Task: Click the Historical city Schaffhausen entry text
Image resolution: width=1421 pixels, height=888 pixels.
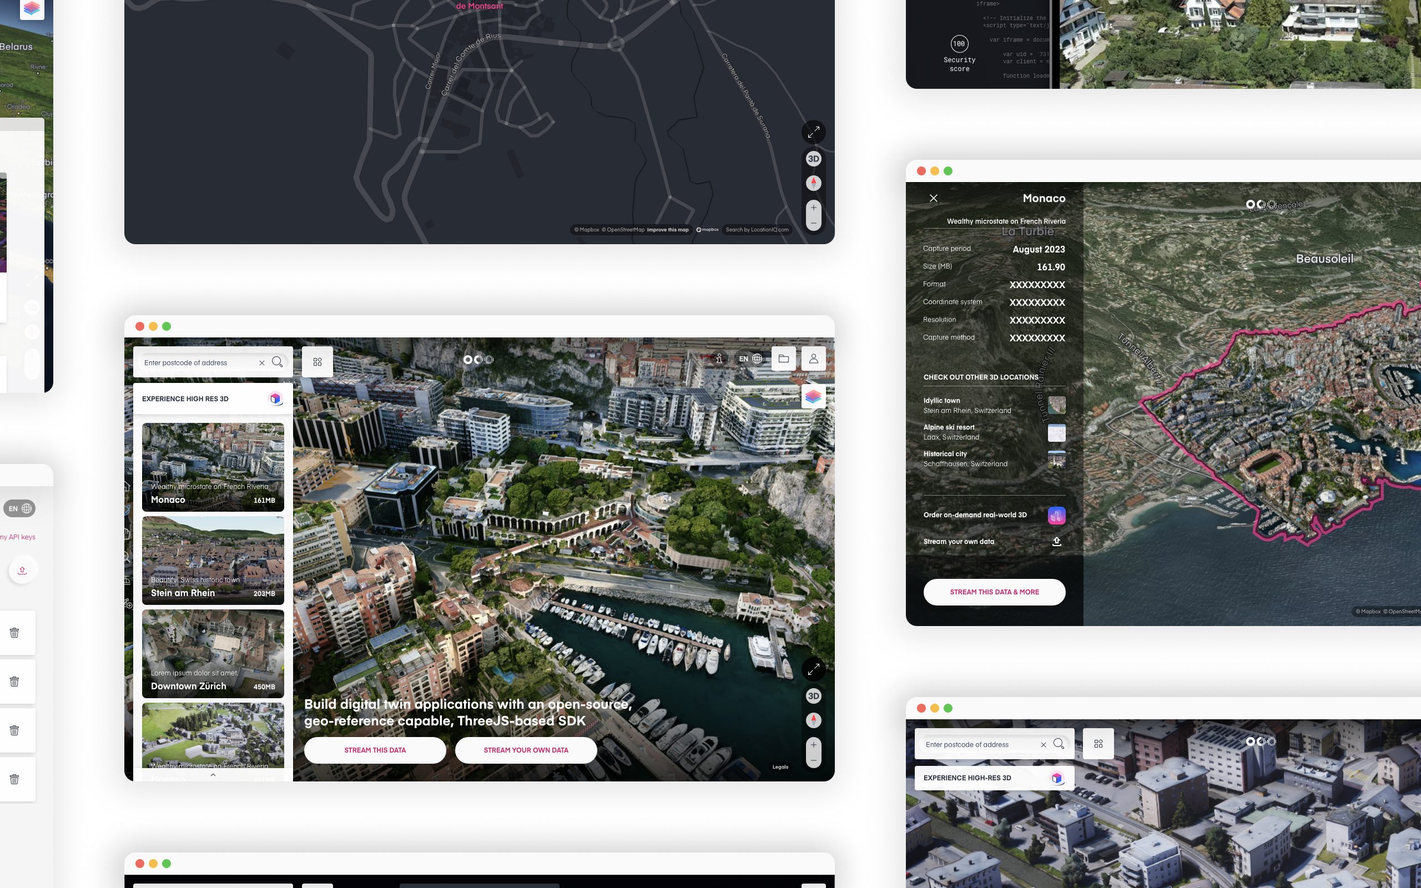Action: pyautogui.click(x=965, y=458)
